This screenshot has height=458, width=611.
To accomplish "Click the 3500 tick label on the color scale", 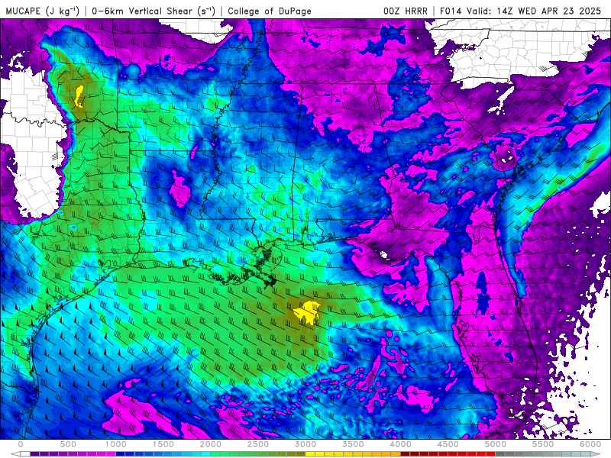I will point(353,444).
